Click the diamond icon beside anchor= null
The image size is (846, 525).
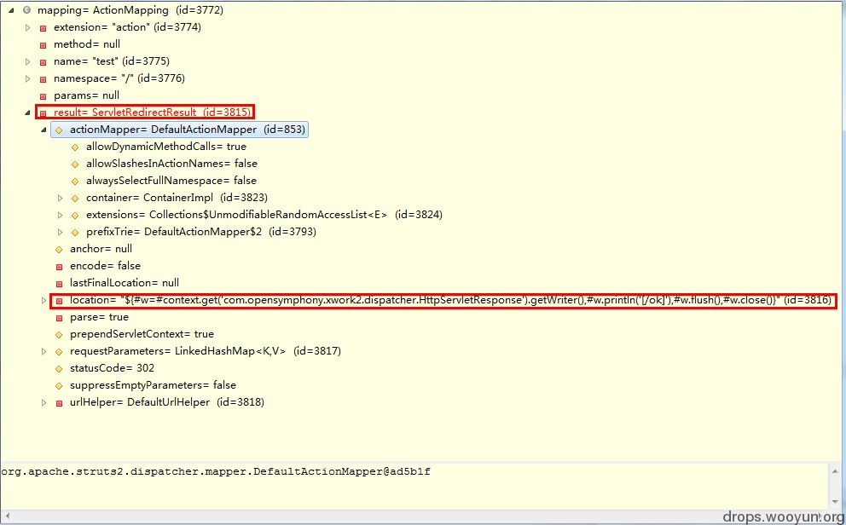point(59,250)
